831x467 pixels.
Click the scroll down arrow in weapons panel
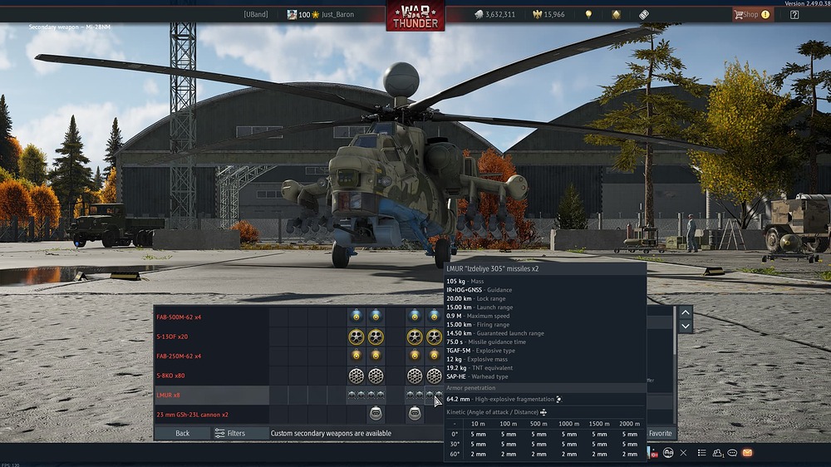pos(686,327)
